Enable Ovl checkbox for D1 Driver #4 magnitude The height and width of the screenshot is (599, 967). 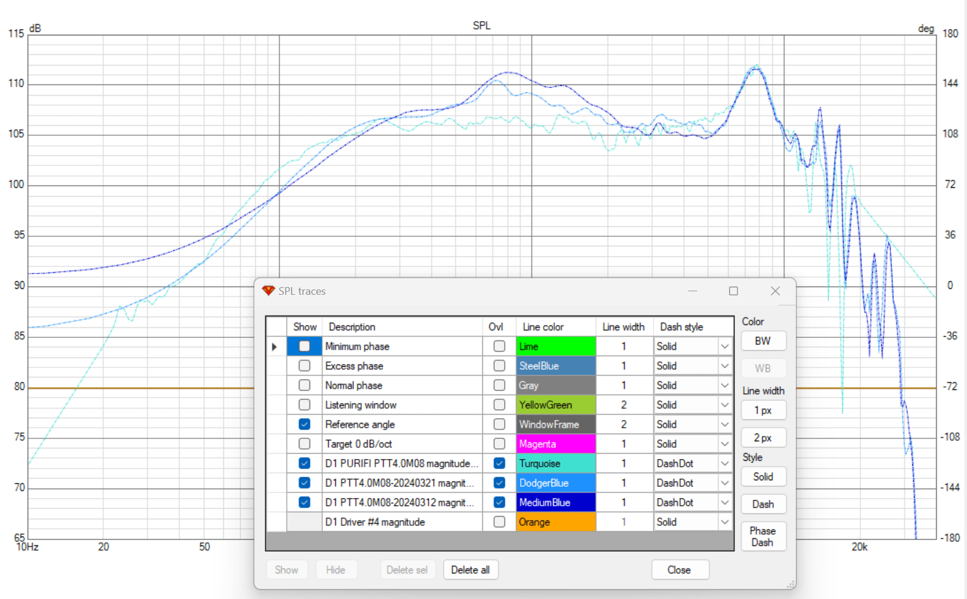pyautogui.click(x=499, y=522)
